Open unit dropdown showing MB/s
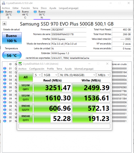The height and width of the screenshot is (153, 134). pyautogui.click(x=104, y=75)
